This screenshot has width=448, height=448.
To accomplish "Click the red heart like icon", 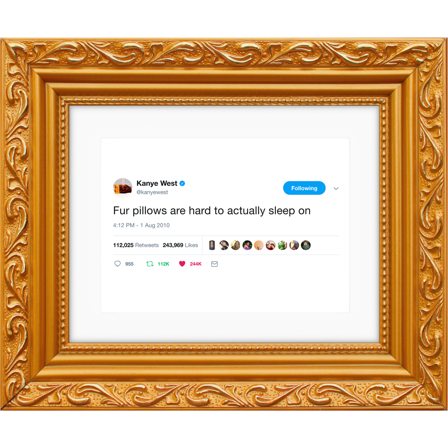I will click(182, 264).
